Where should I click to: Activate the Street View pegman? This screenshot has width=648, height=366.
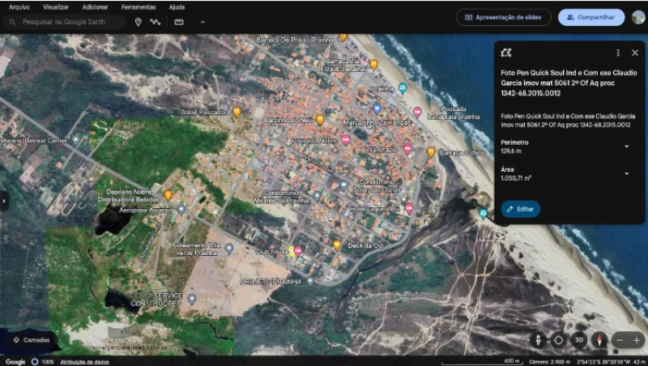click(538, 340)
